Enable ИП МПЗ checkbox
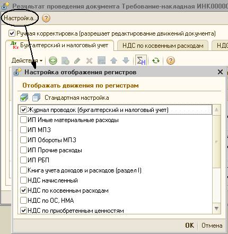Viewport: 228px width, 234px height. (23, 130)
